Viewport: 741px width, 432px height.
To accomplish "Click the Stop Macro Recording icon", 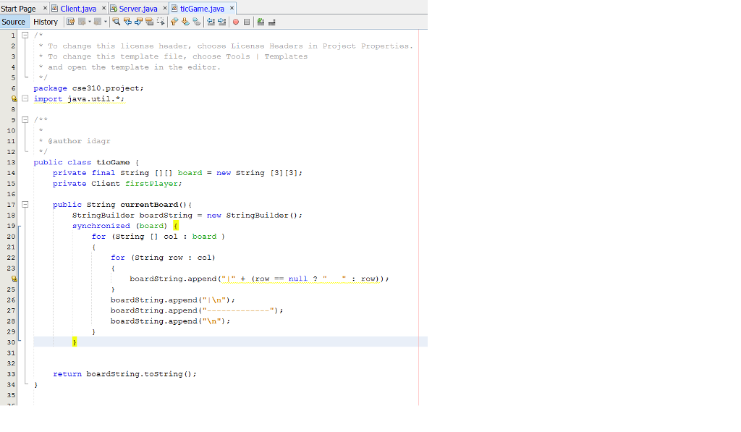I will coord(247,22).
